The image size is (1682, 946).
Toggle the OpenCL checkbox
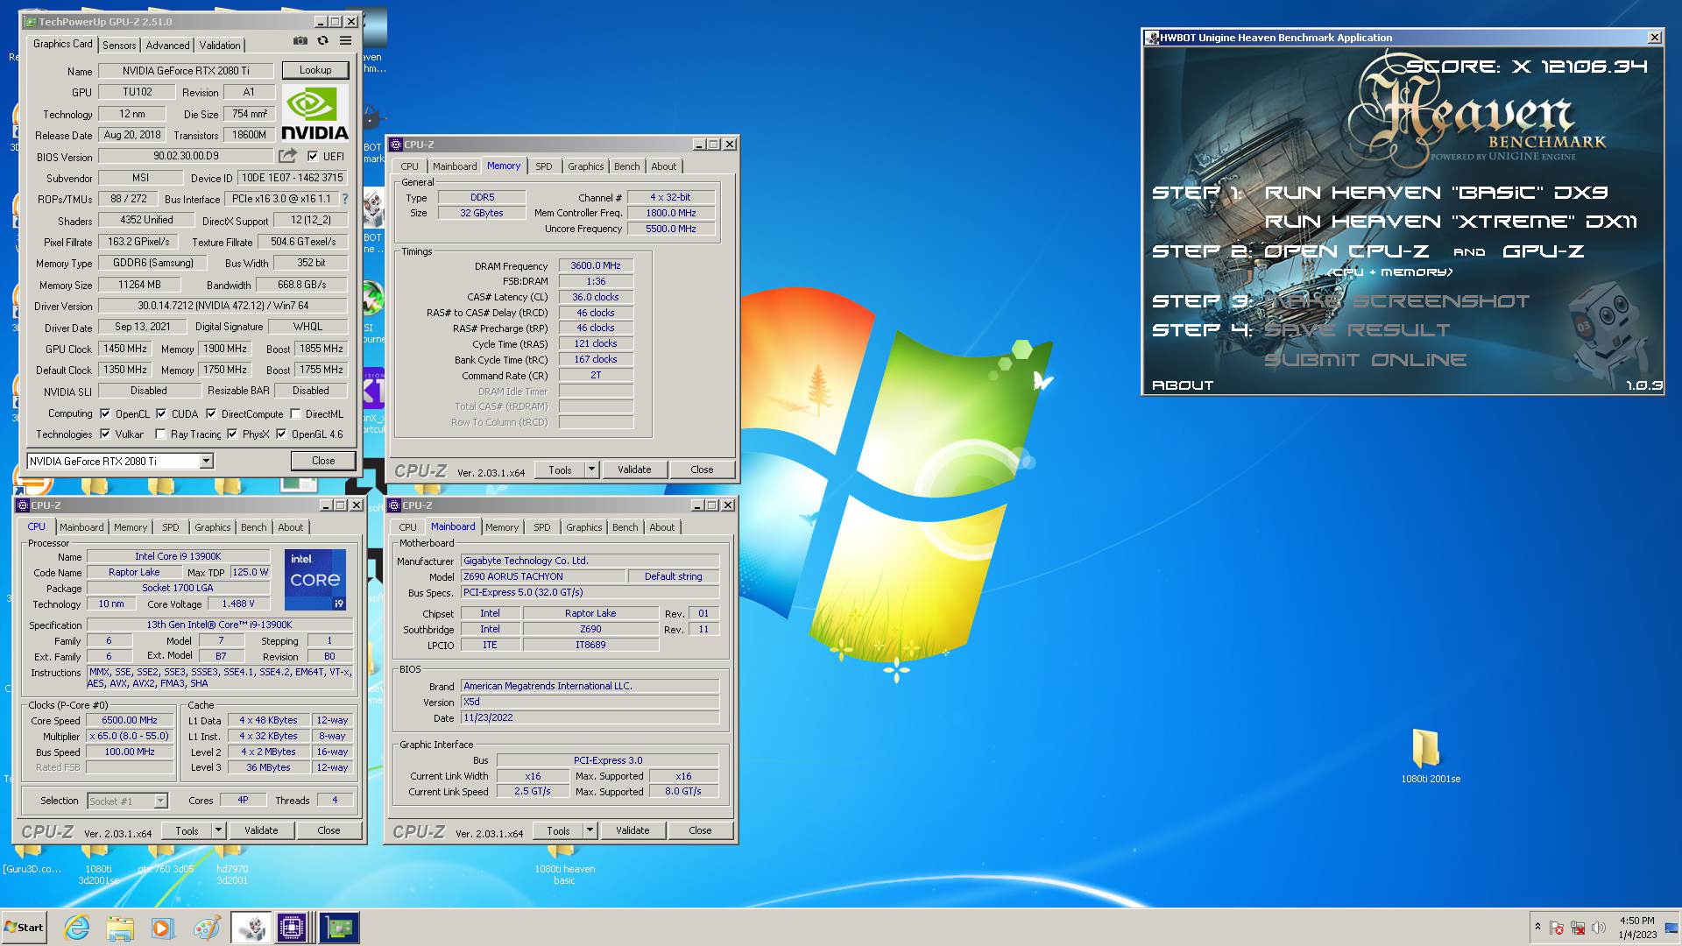click(105, 413)
